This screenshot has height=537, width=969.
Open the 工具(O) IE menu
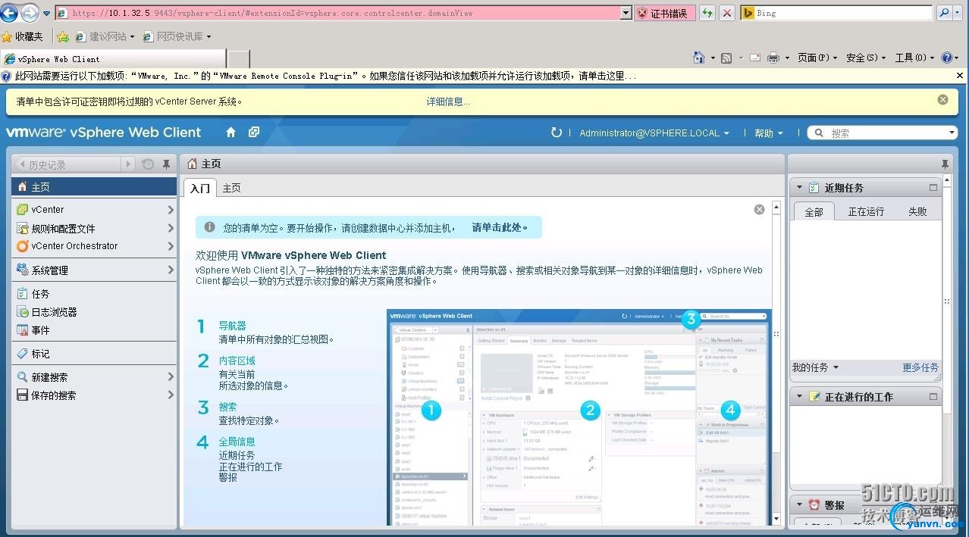[914, 58]
